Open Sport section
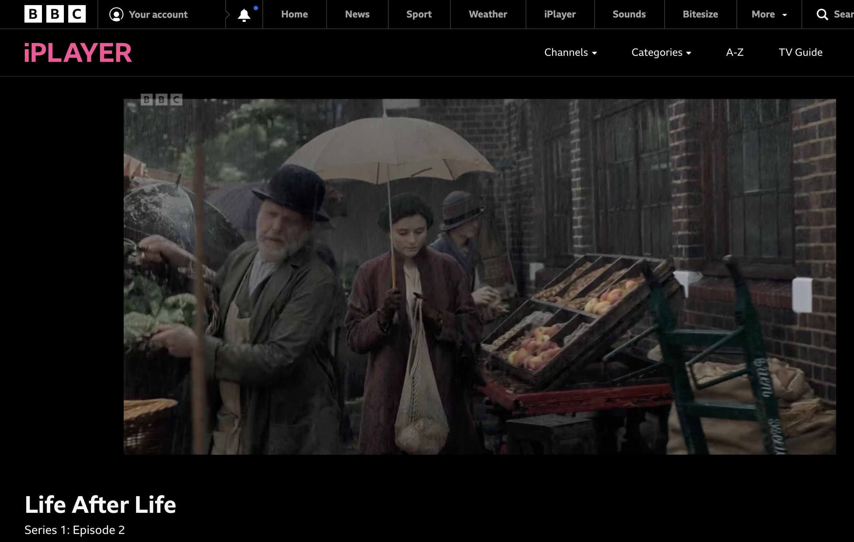 tap(419, 14)
